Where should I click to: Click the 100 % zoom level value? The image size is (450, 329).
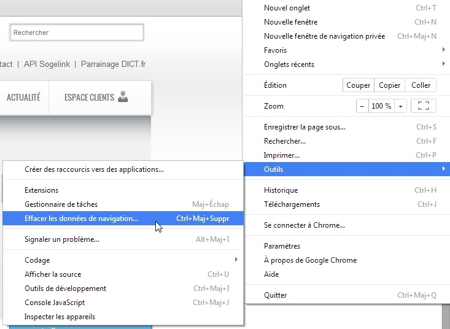[x=381, y=106]
